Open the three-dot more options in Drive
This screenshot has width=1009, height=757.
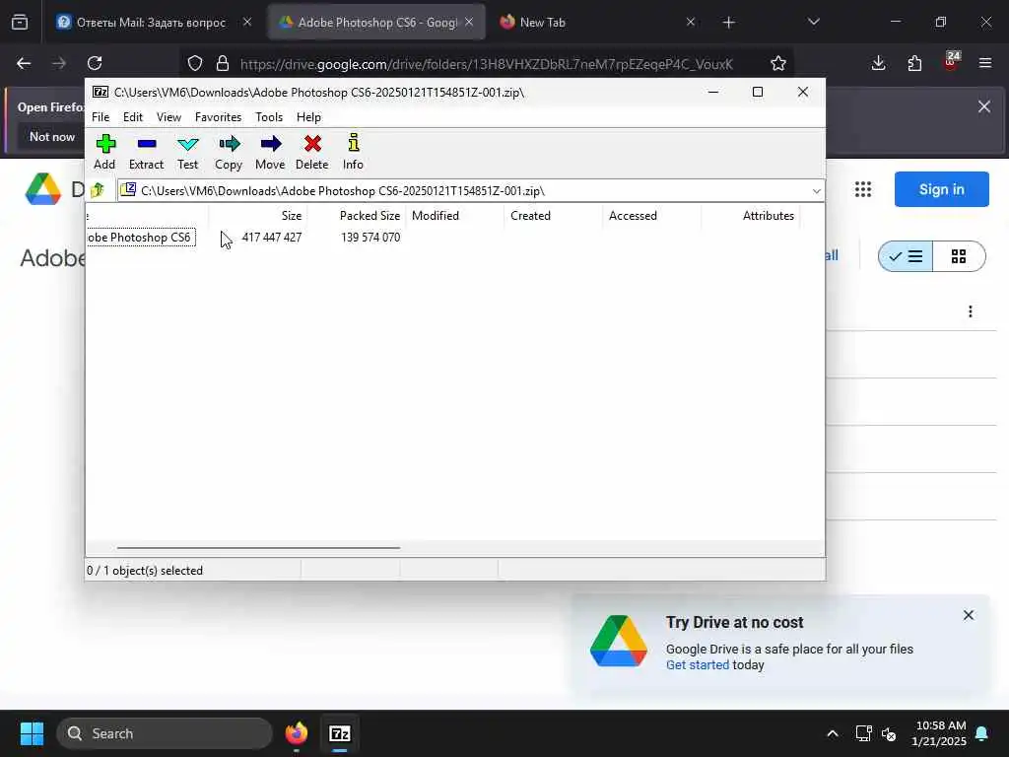[x=971, y=311]
